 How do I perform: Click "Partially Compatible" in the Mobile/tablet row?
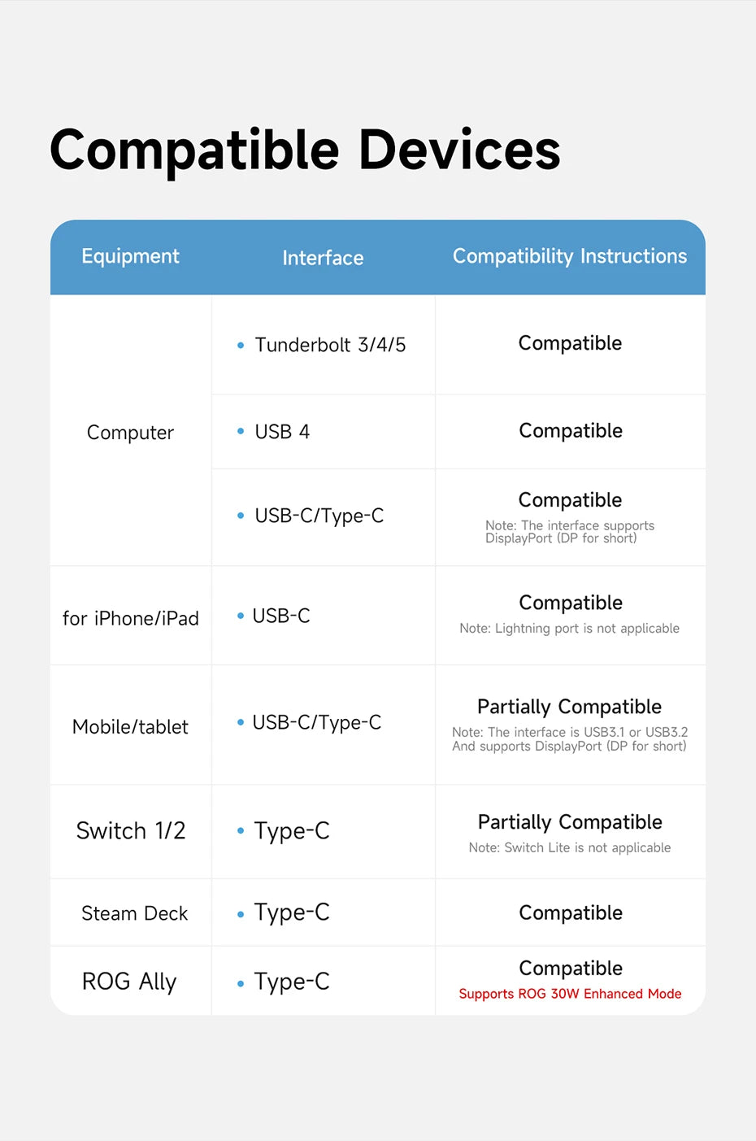(569, 707)
